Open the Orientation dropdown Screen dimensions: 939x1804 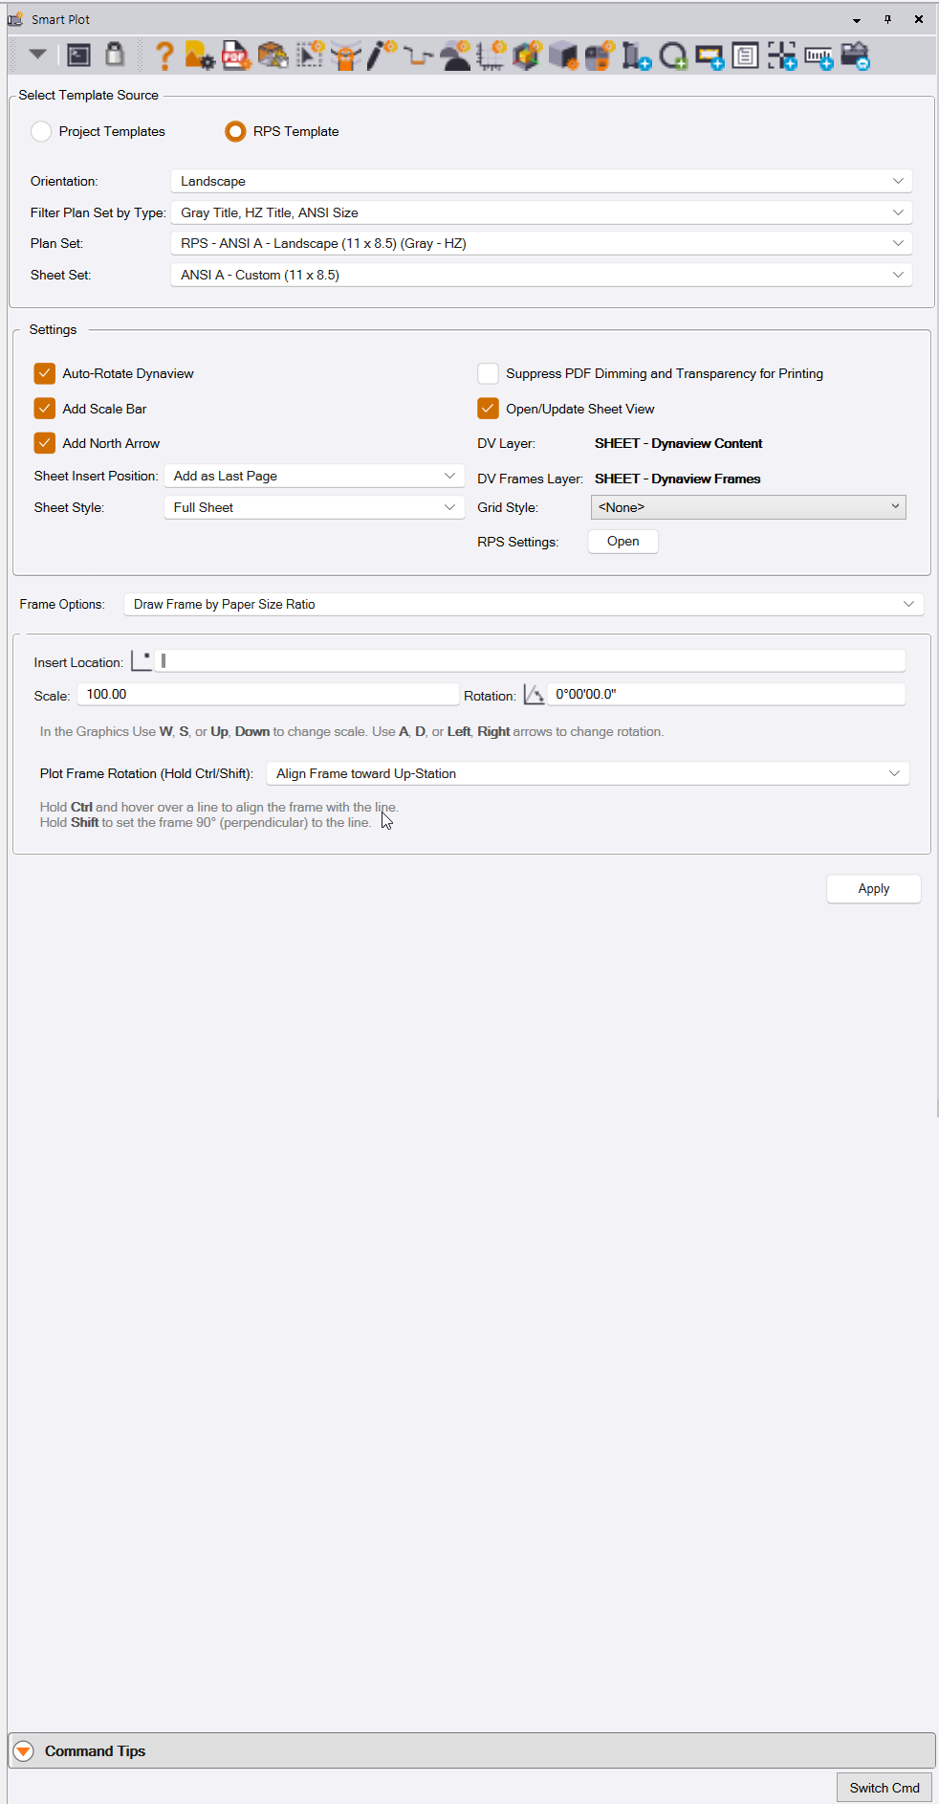(x=540, y=181)
